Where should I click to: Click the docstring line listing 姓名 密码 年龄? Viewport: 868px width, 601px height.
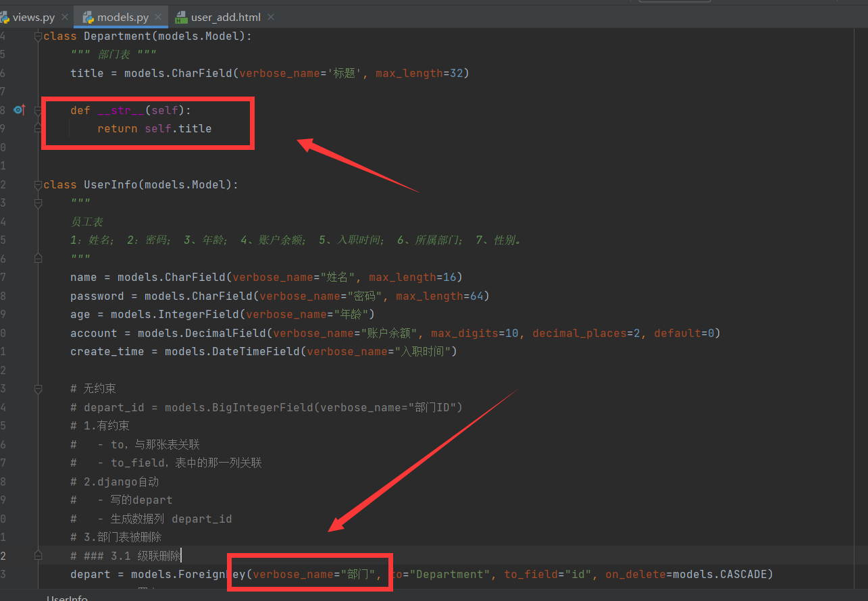[x=296, y=240]
